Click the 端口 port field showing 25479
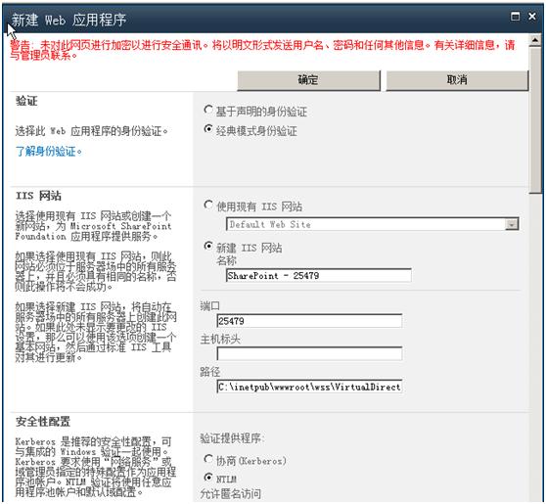The width and height of the screenshot is (546, 504). coord(309,321)
